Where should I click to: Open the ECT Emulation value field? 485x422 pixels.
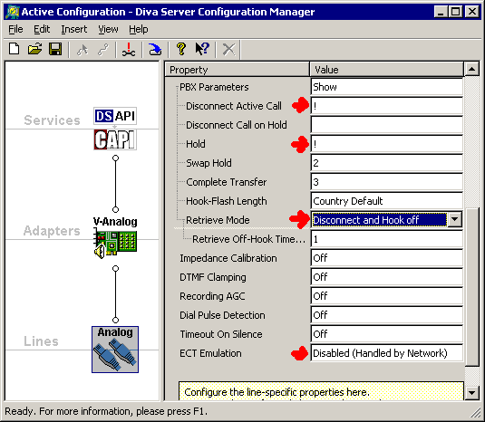386,353
